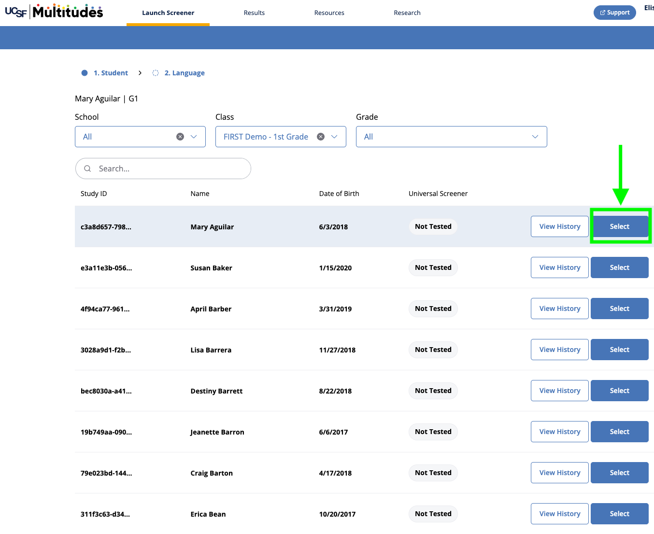
Task: Go to the Research tab
Action: point(407,13)
